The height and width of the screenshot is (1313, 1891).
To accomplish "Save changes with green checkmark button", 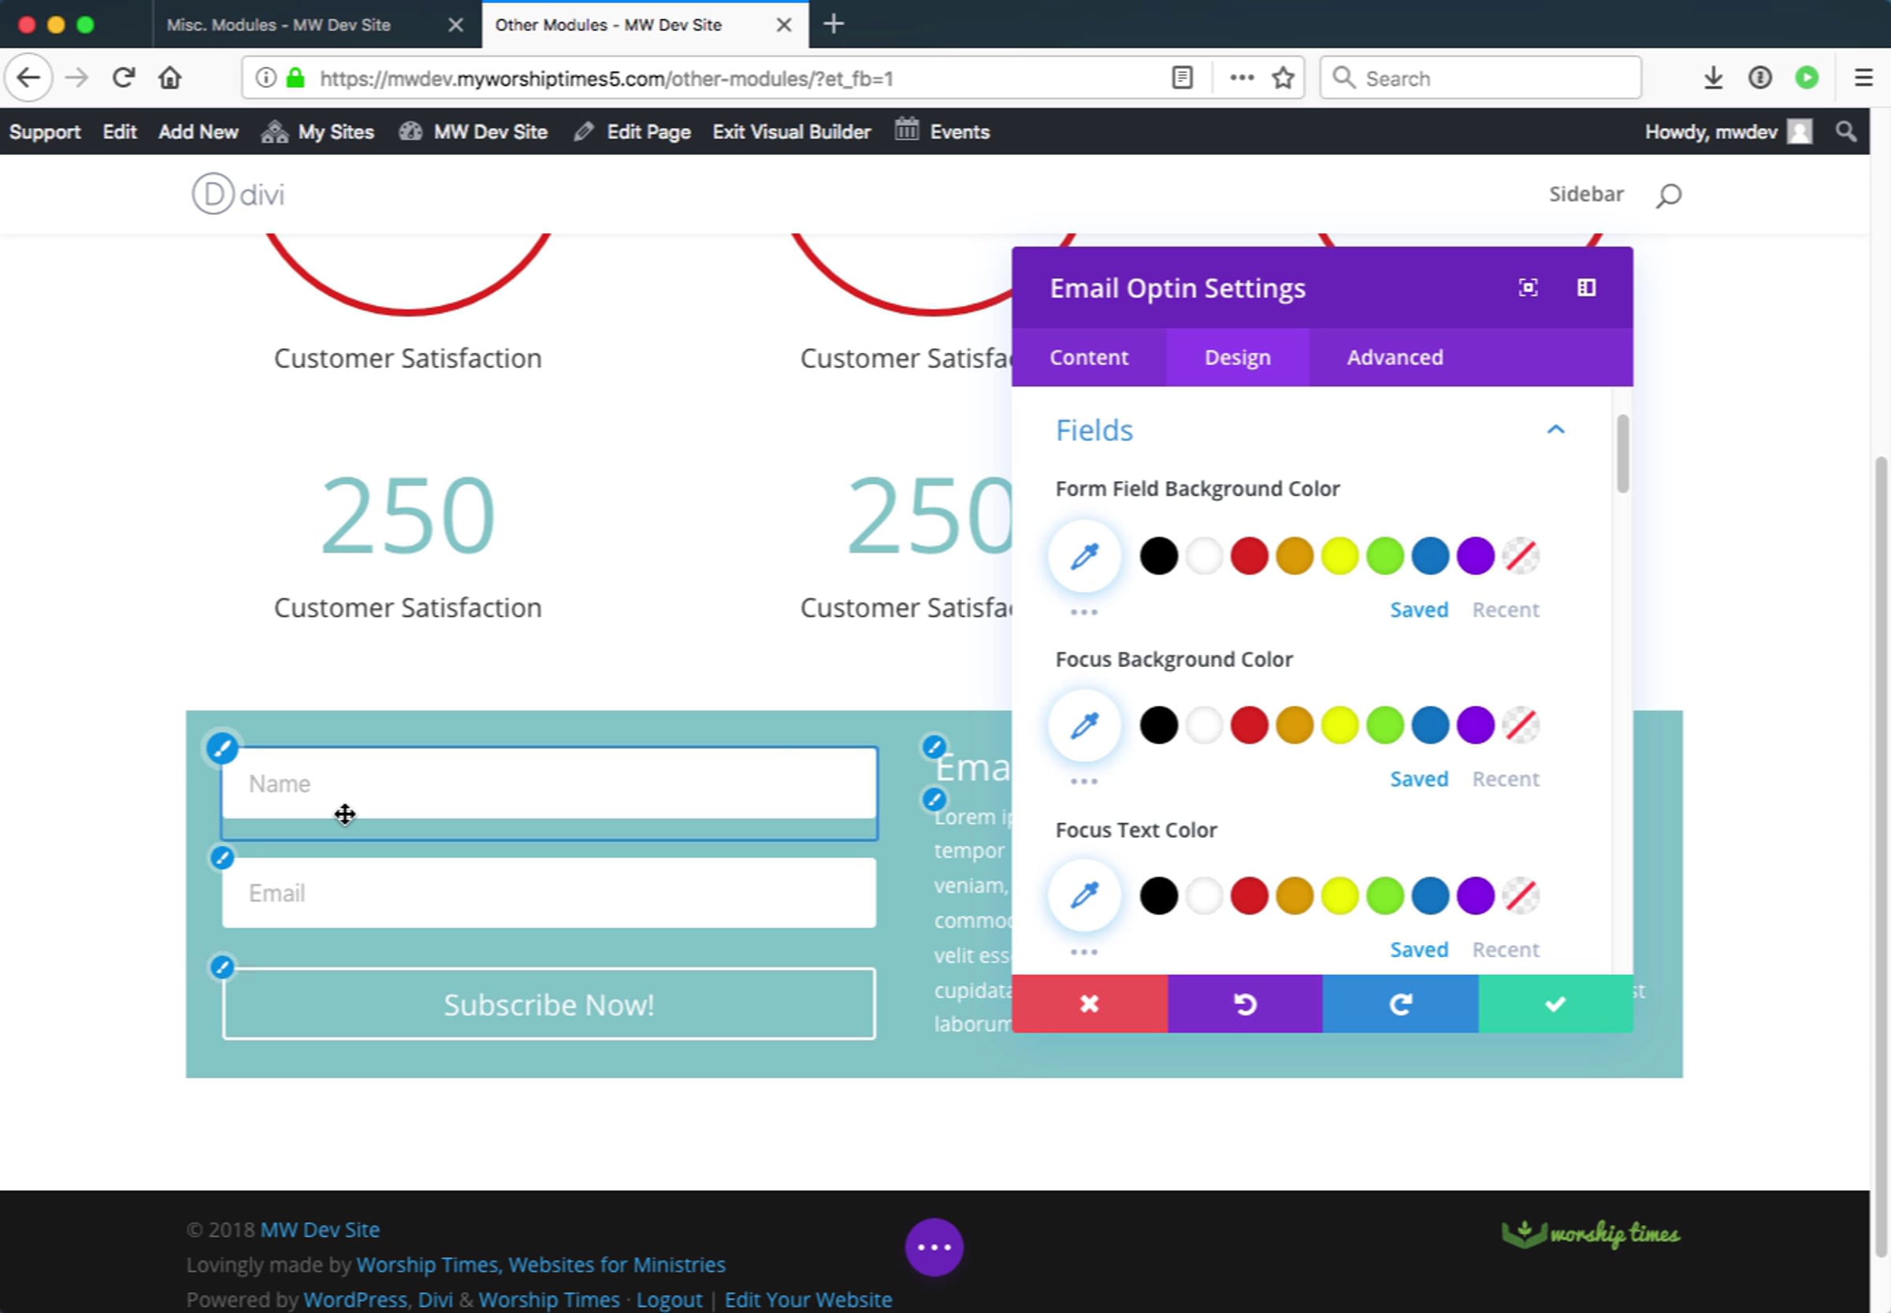I will click(1555, 1003).
